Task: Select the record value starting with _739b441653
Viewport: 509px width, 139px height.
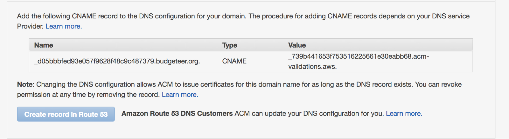Action: point(359,56)
